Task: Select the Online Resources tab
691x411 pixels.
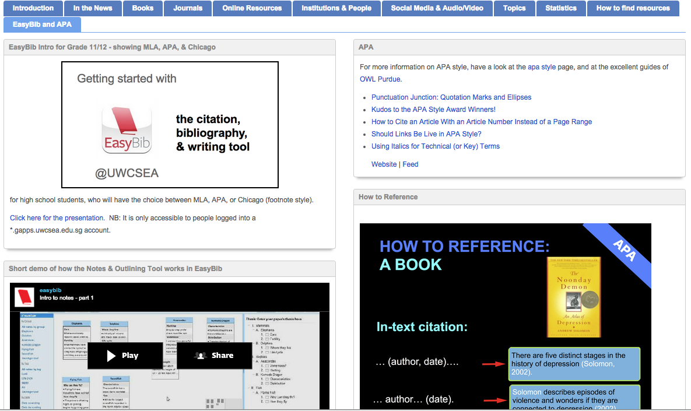Action: 252,8
